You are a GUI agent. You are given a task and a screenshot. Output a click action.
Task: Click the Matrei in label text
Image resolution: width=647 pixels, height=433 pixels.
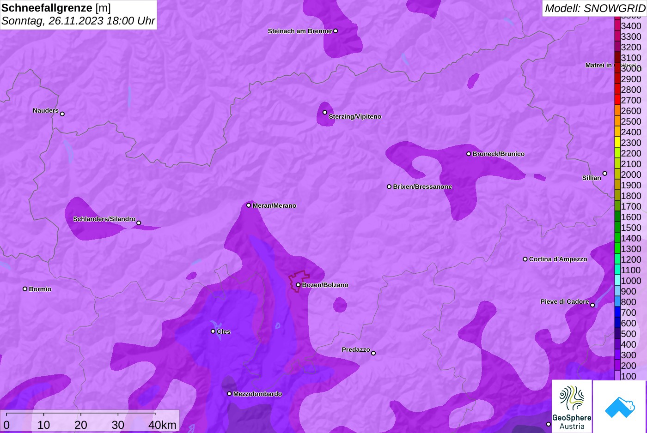pyautogui.click(x=598, y=65)
